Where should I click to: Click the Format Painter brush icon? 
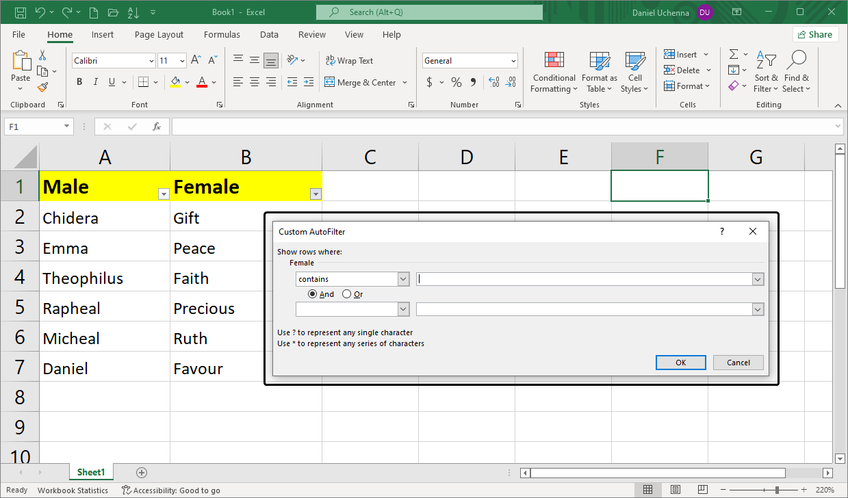click(42, 87)
